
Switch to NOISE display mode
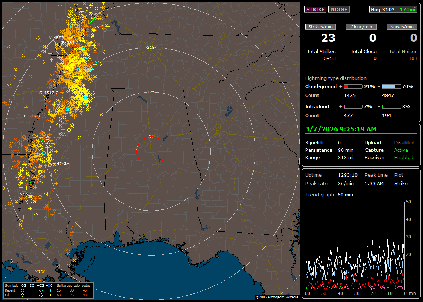point(339,9)
